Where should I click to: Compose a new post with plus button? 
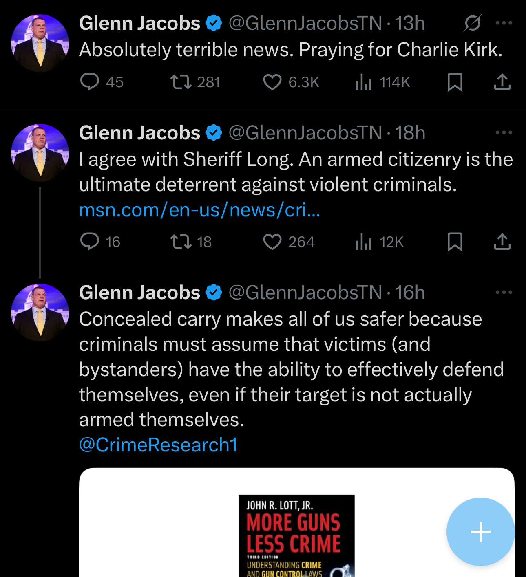coord(480,532)
